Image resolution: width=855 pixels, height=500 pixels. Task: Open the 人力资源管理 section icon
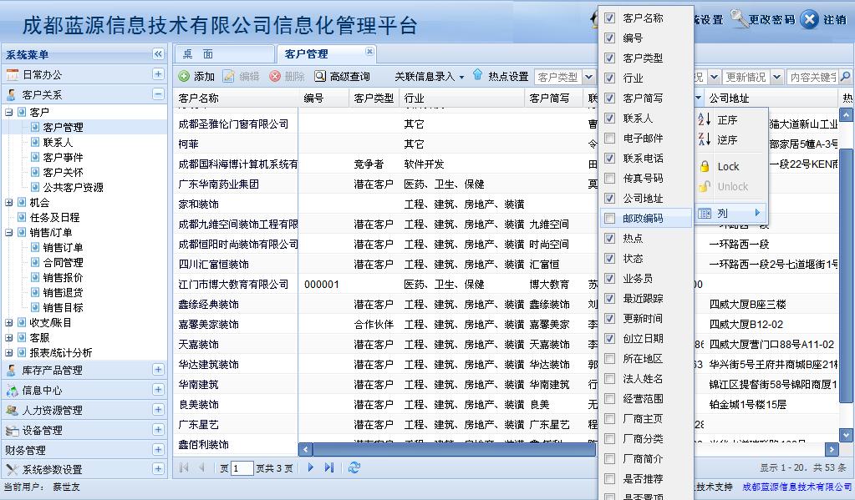[12, 410]
